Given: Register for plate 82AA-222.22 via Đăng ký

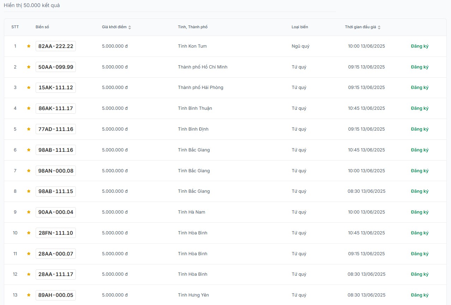Looking at the screenshot, I should coord(420,46).
